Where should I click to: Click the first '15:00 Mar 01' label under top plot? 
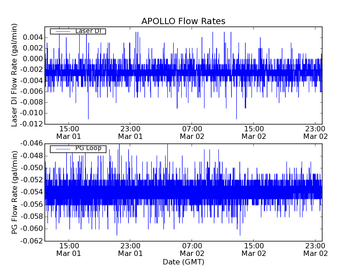point(69,133)
